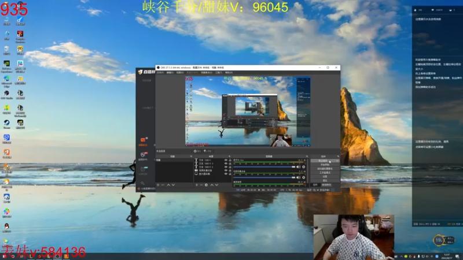The height and width of the screenshot is (260, 463).
Task: Undock the Scenes panel with its float icon
Action: point(191,156)
